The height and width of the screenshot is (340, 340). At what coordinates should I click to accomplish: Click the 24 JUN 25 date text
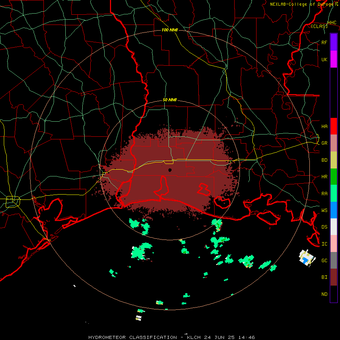tap(218, 337)
